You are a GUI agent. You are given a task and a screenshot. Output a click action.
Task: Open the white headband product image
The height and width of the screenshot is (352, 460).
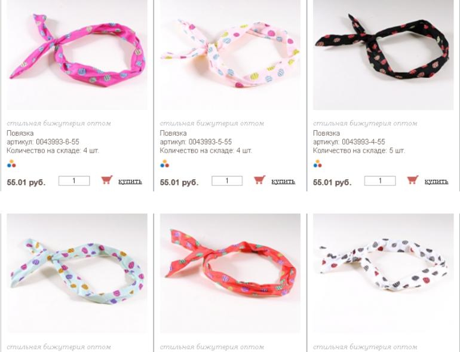point(384,273)
